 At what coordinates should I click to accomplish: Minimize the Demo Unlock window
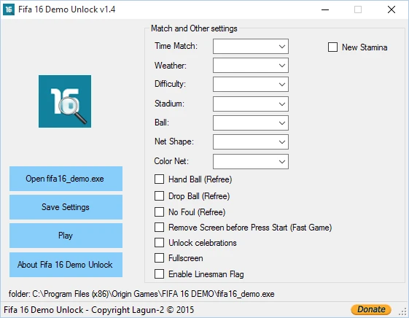click(x=325, y=9)
